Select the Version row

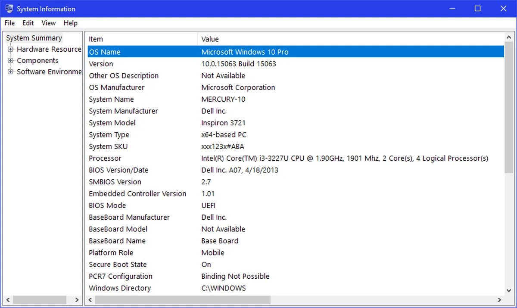(296, 64)
